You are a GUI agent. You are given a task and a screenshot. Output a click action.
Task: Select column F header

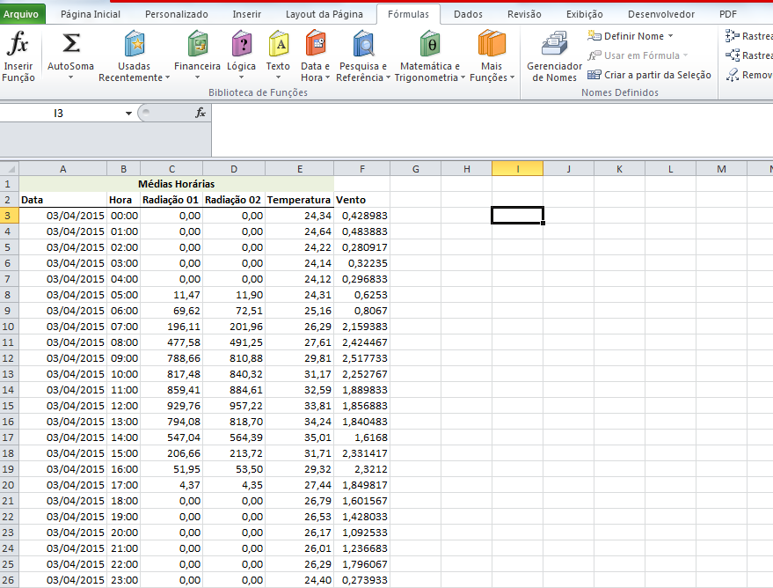(x=362, y=169)
